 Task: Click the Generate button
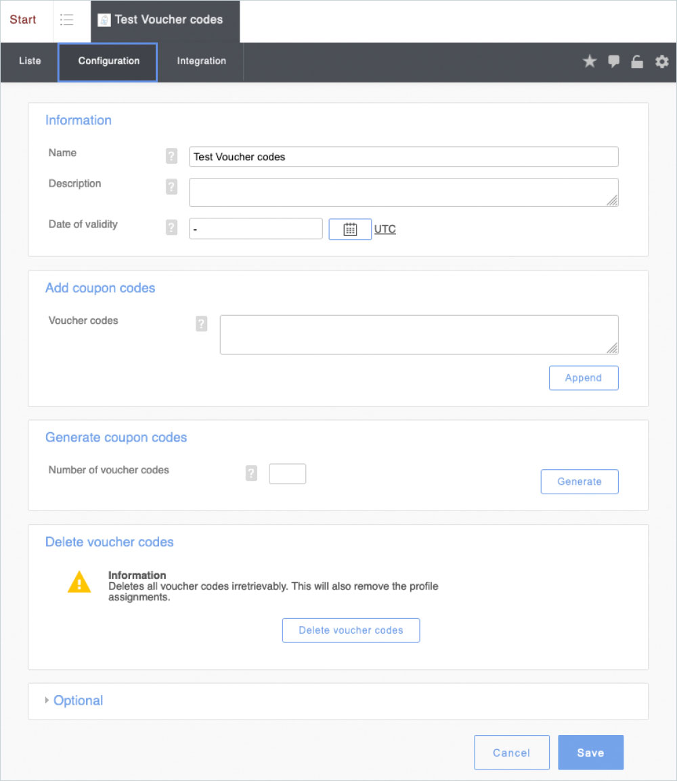[x=580, y=481]
